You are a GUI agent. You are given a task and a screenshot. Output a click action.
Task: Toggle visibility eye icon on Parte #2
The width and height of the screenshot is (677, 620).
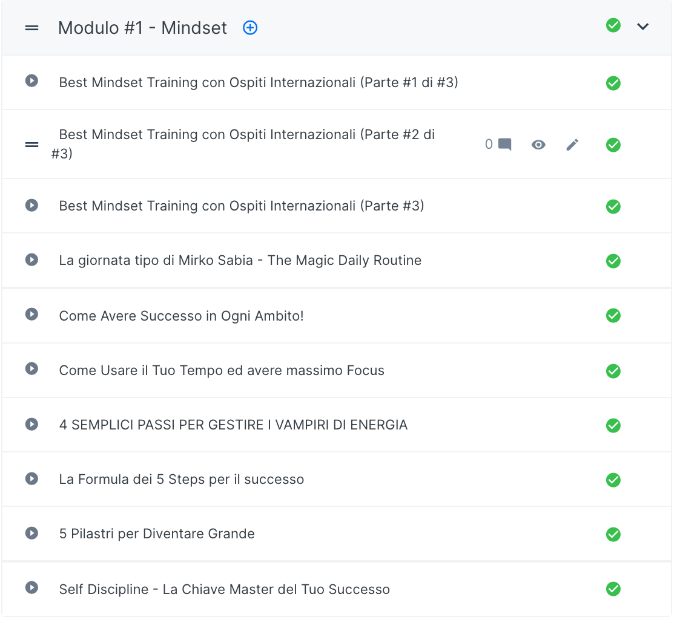538,145
